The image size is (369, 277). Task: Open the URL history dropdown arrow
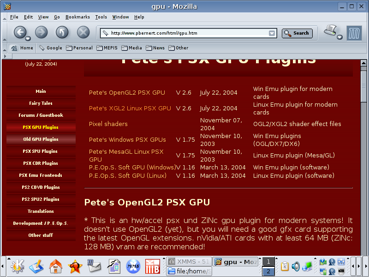coord(272,33)
